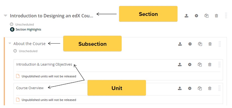This screenshot has height=108, width=232.
Task: Publish the About the Course subsection
Action: [x=180, y=44]
